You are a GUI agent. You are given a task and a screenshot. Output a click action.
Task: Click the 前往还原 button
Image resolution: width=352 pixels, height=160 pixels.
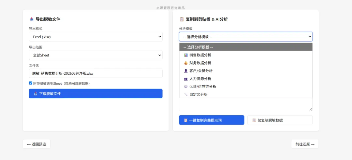point(305,144)
